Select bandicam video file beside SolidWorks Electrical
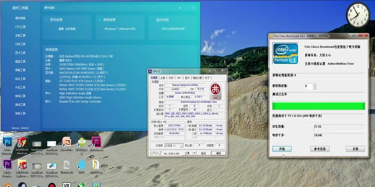 [37, 144]
